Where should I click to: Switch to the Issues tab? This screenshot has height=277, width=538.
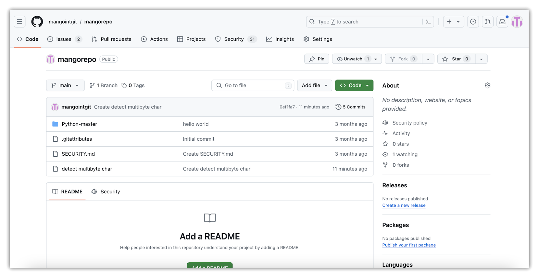pos(64,39)
